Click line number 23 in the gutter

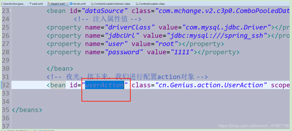[5, 11]
